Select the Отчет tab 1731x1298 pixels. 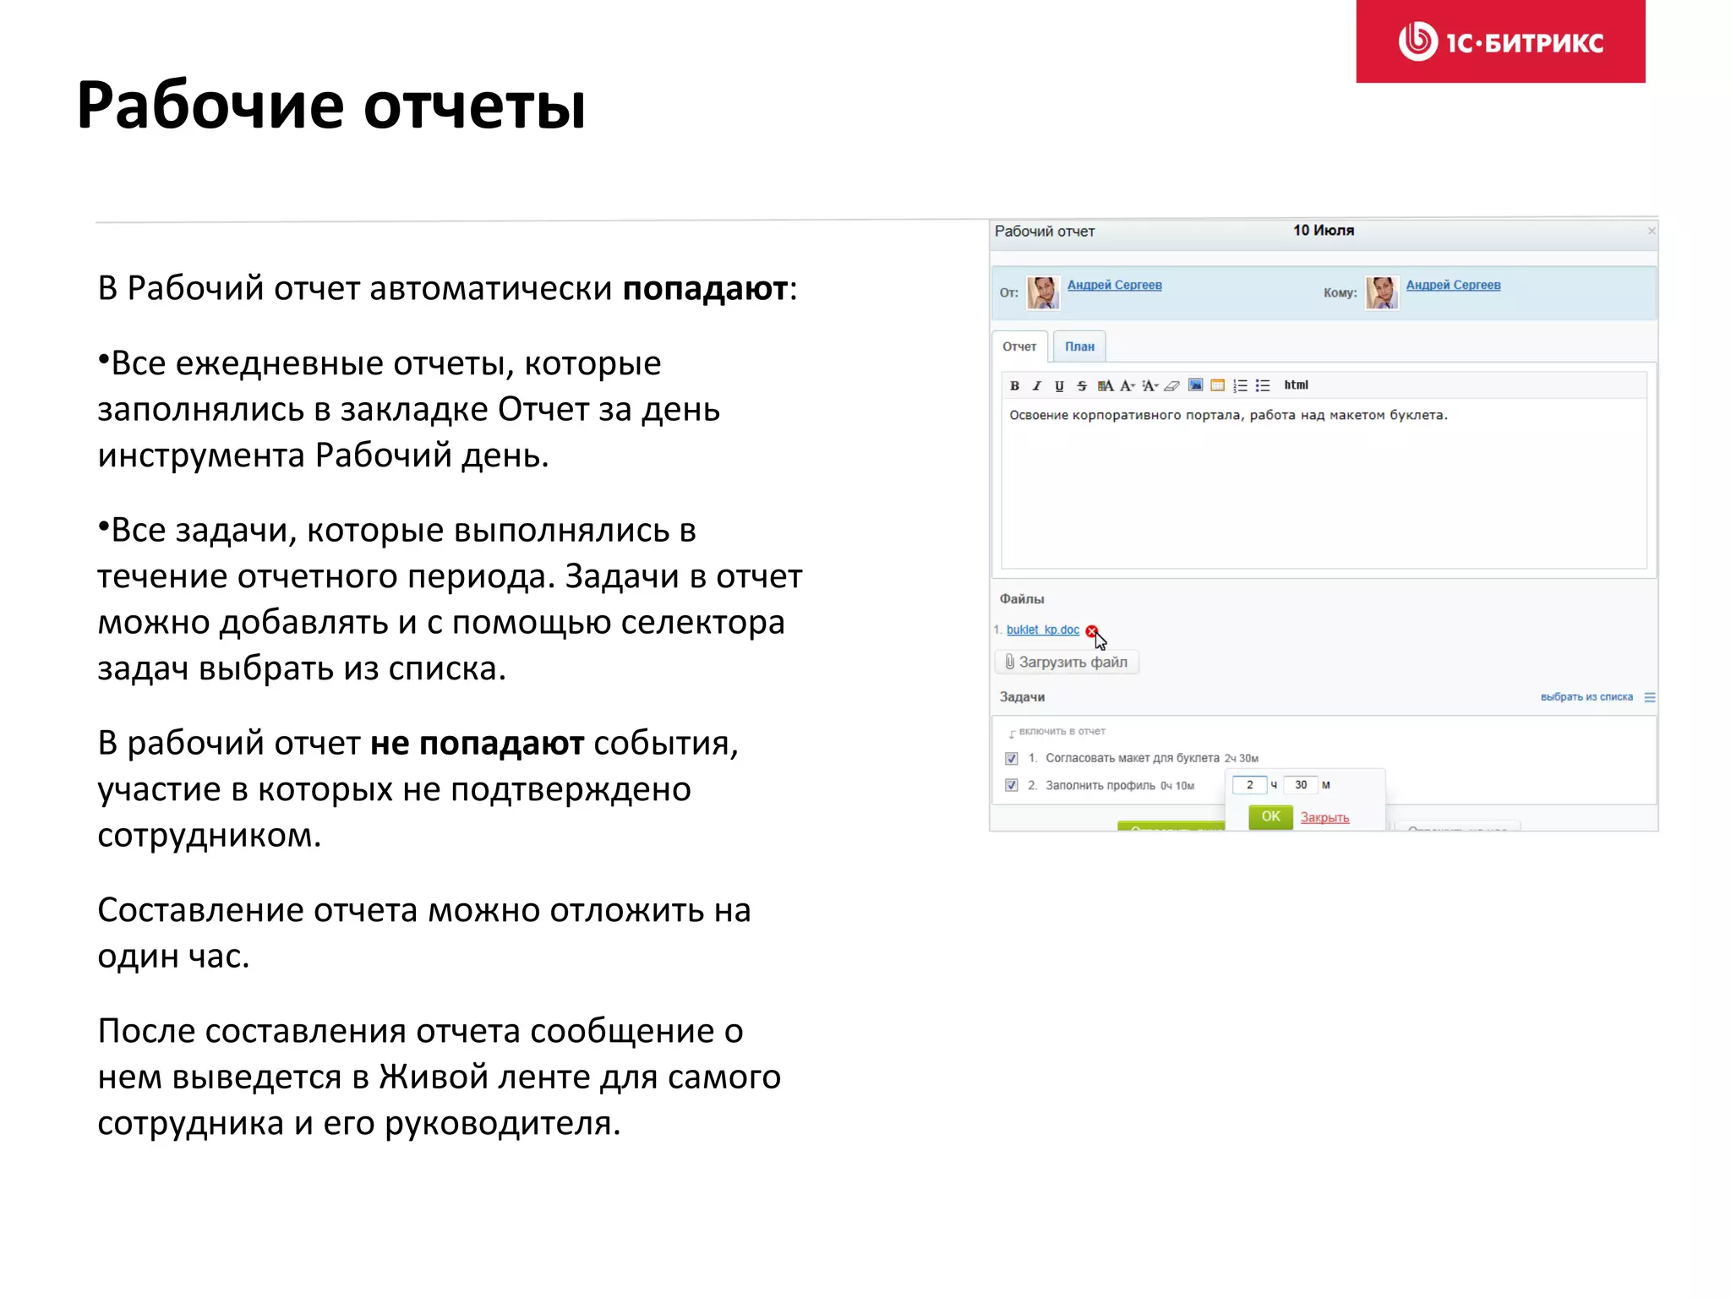[1019, 346]
